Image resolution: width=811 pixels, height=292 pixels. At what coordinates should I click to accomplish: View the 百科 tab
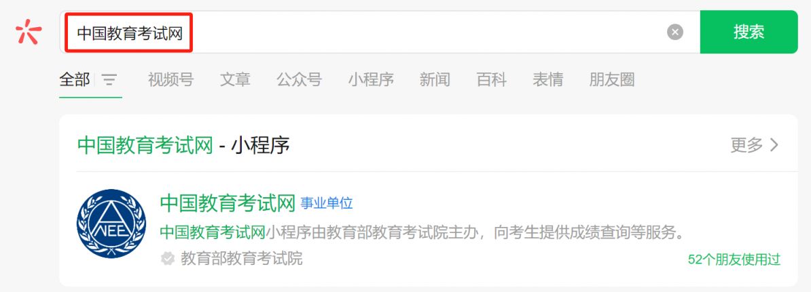(491, 79)
